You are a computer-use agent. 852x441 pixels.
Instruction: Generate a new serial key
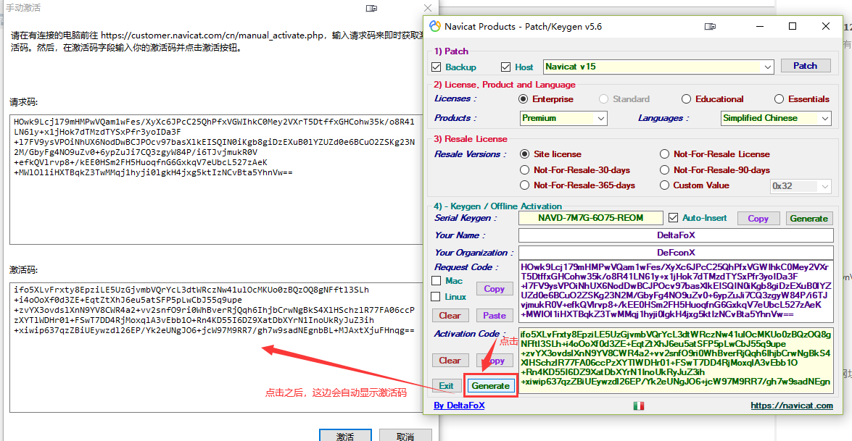809,218
